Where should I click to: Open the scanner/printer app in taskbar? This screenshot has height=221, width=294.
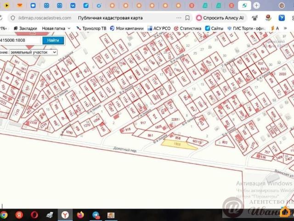click(50, 215)
